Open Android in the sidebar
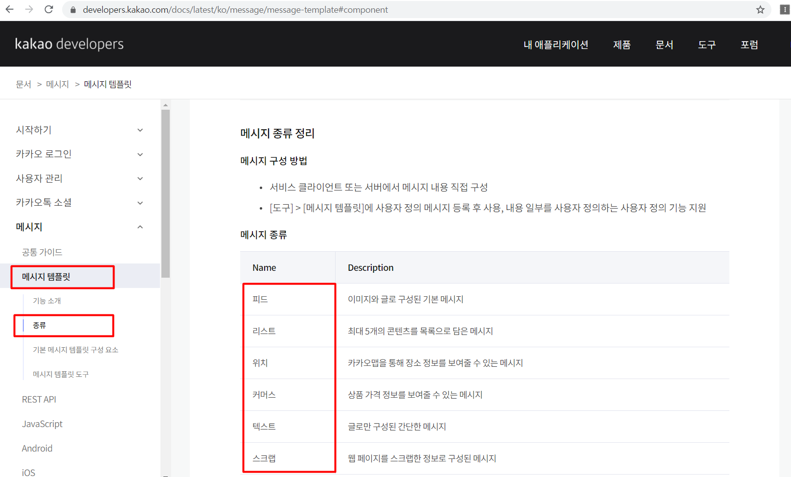 (37, 449)
